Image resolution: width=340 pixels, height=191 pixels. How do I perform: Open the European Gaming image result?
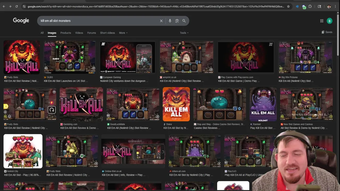[127, 57]
